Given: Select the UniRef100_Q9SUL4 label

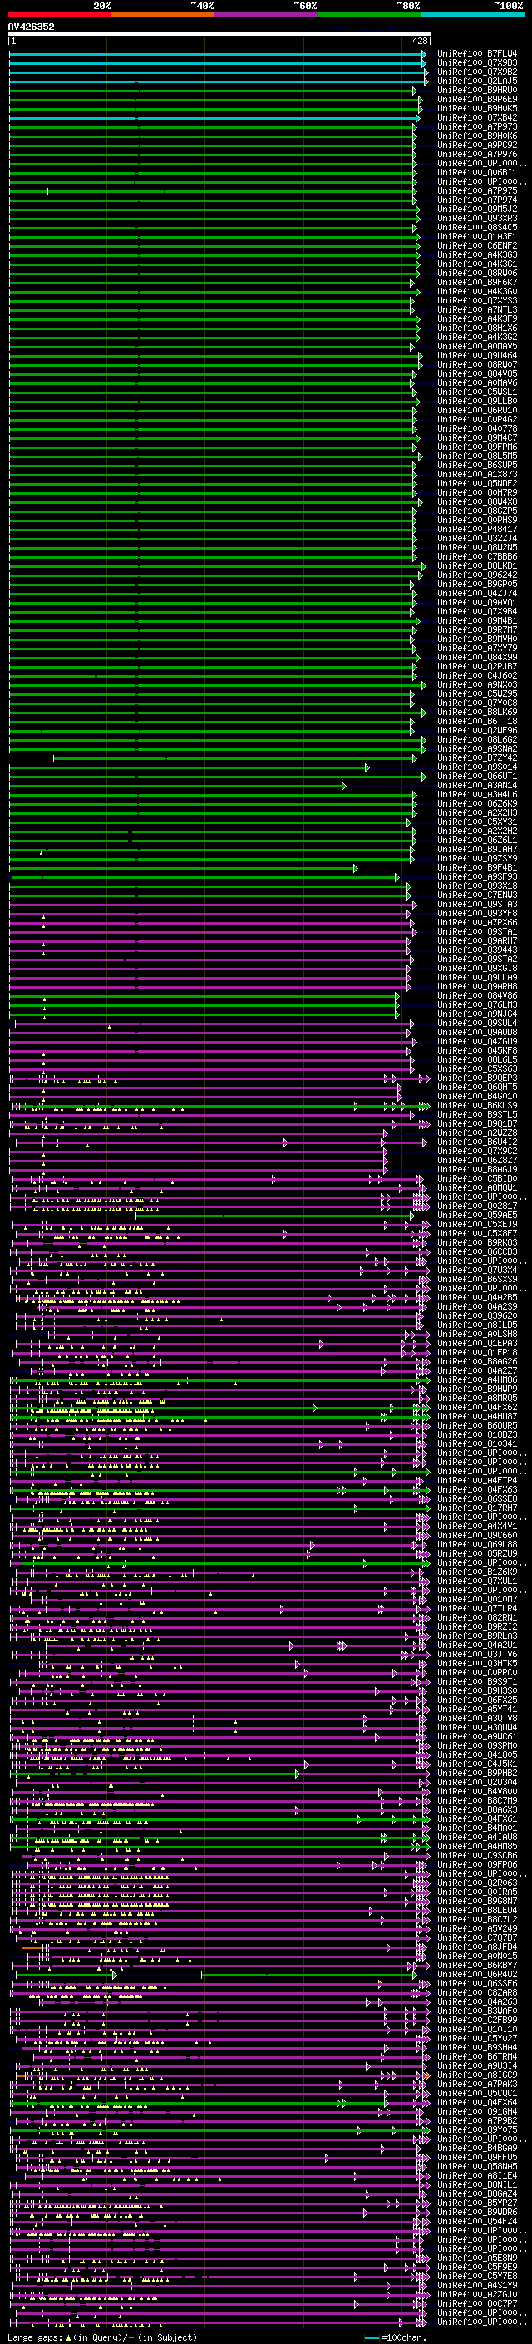Looking at the screenshot, I should tap(477, 1023).
